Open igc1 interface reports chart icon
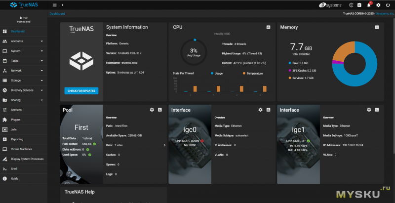This screenshot has height=203, width=395. tap(377, 110)
